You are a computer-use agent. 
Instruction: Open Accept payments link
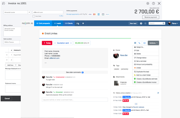tap(73, 14)
